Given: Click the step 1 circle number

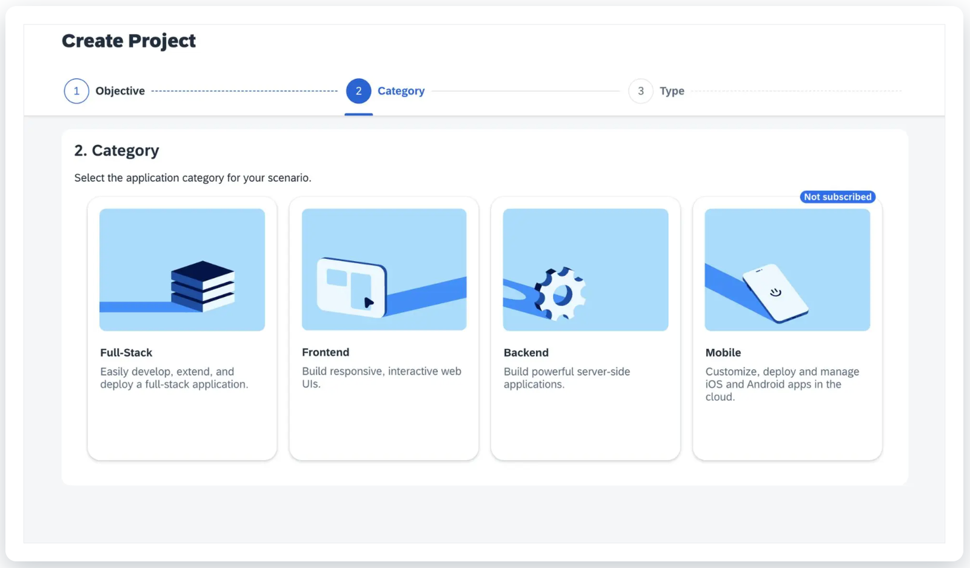Looking at the screenshot, I should point(76,91).
